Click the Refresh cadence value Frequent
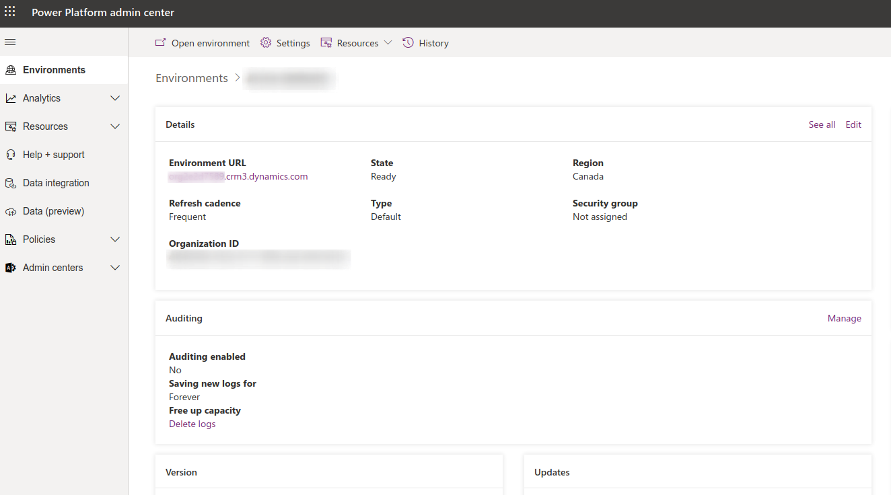The width and height of the screenshot is (891, 495). pos(187,217)
